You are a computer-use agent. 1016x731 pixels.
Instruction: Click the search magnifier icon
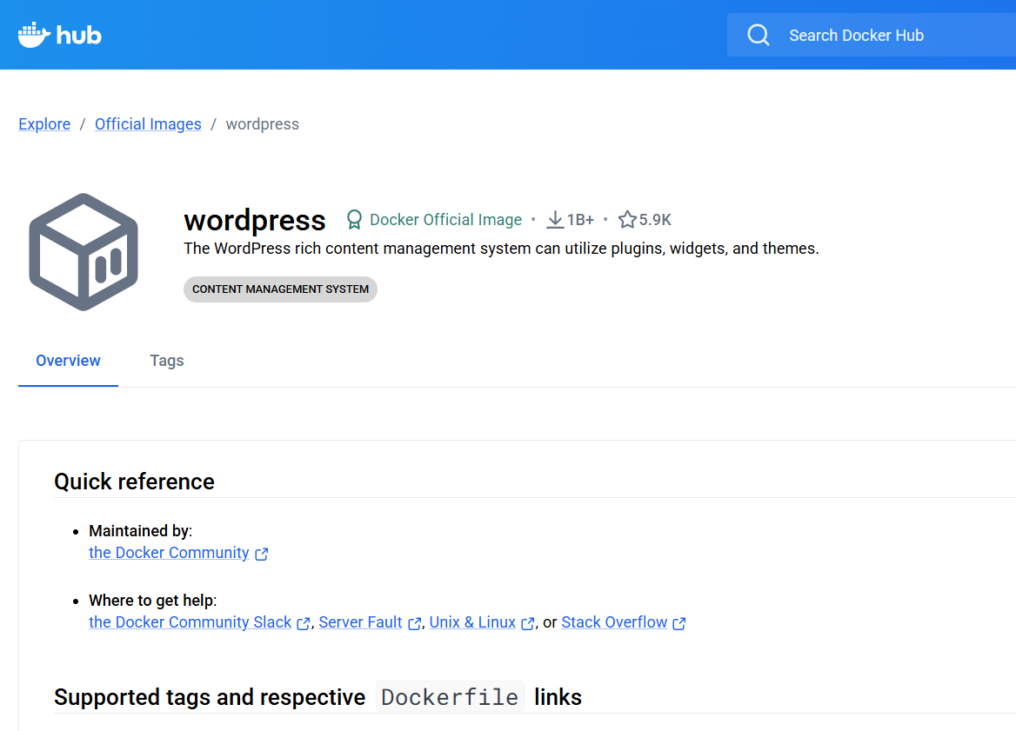click(x=759, y=35)
